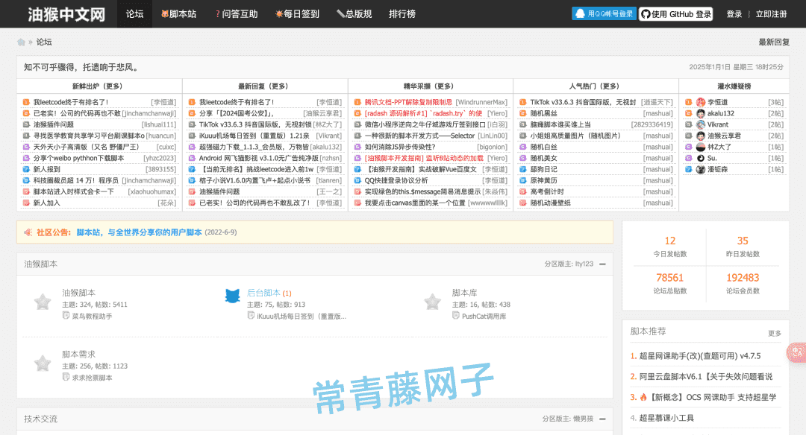The image size is (806, 435).
Task: Log in using GitHub button
Action: [x=676, y=14]
